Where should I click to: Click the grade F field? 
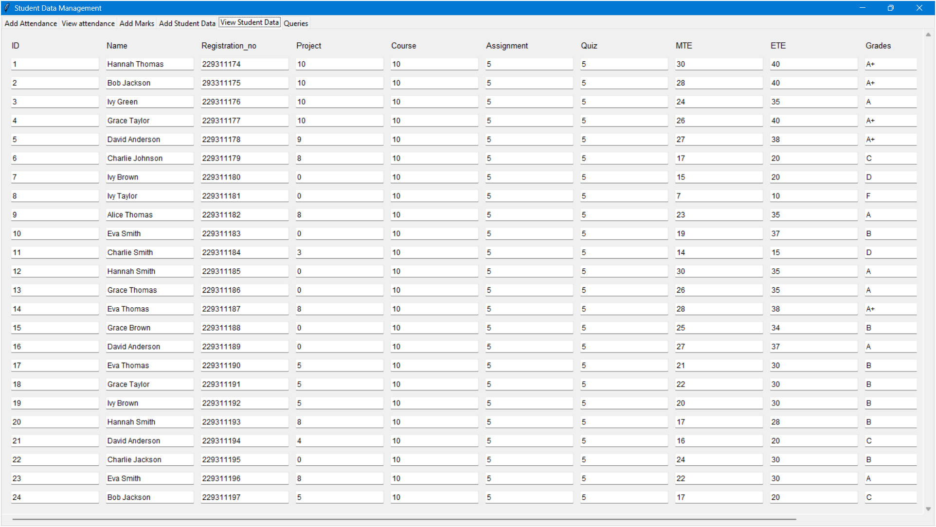tap(890, 196)
